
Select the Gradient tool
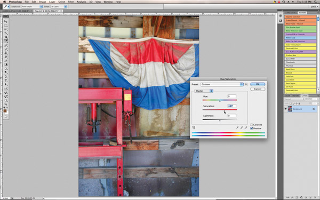point(6,65)
